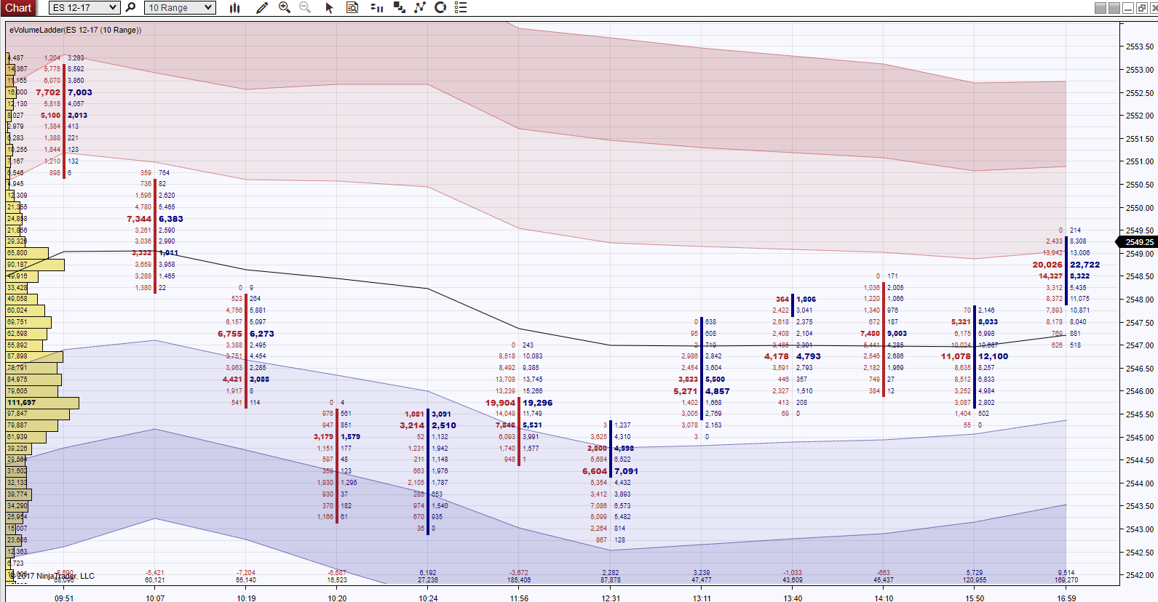Click the bold 20,026 bid volume

point(1047,265)
